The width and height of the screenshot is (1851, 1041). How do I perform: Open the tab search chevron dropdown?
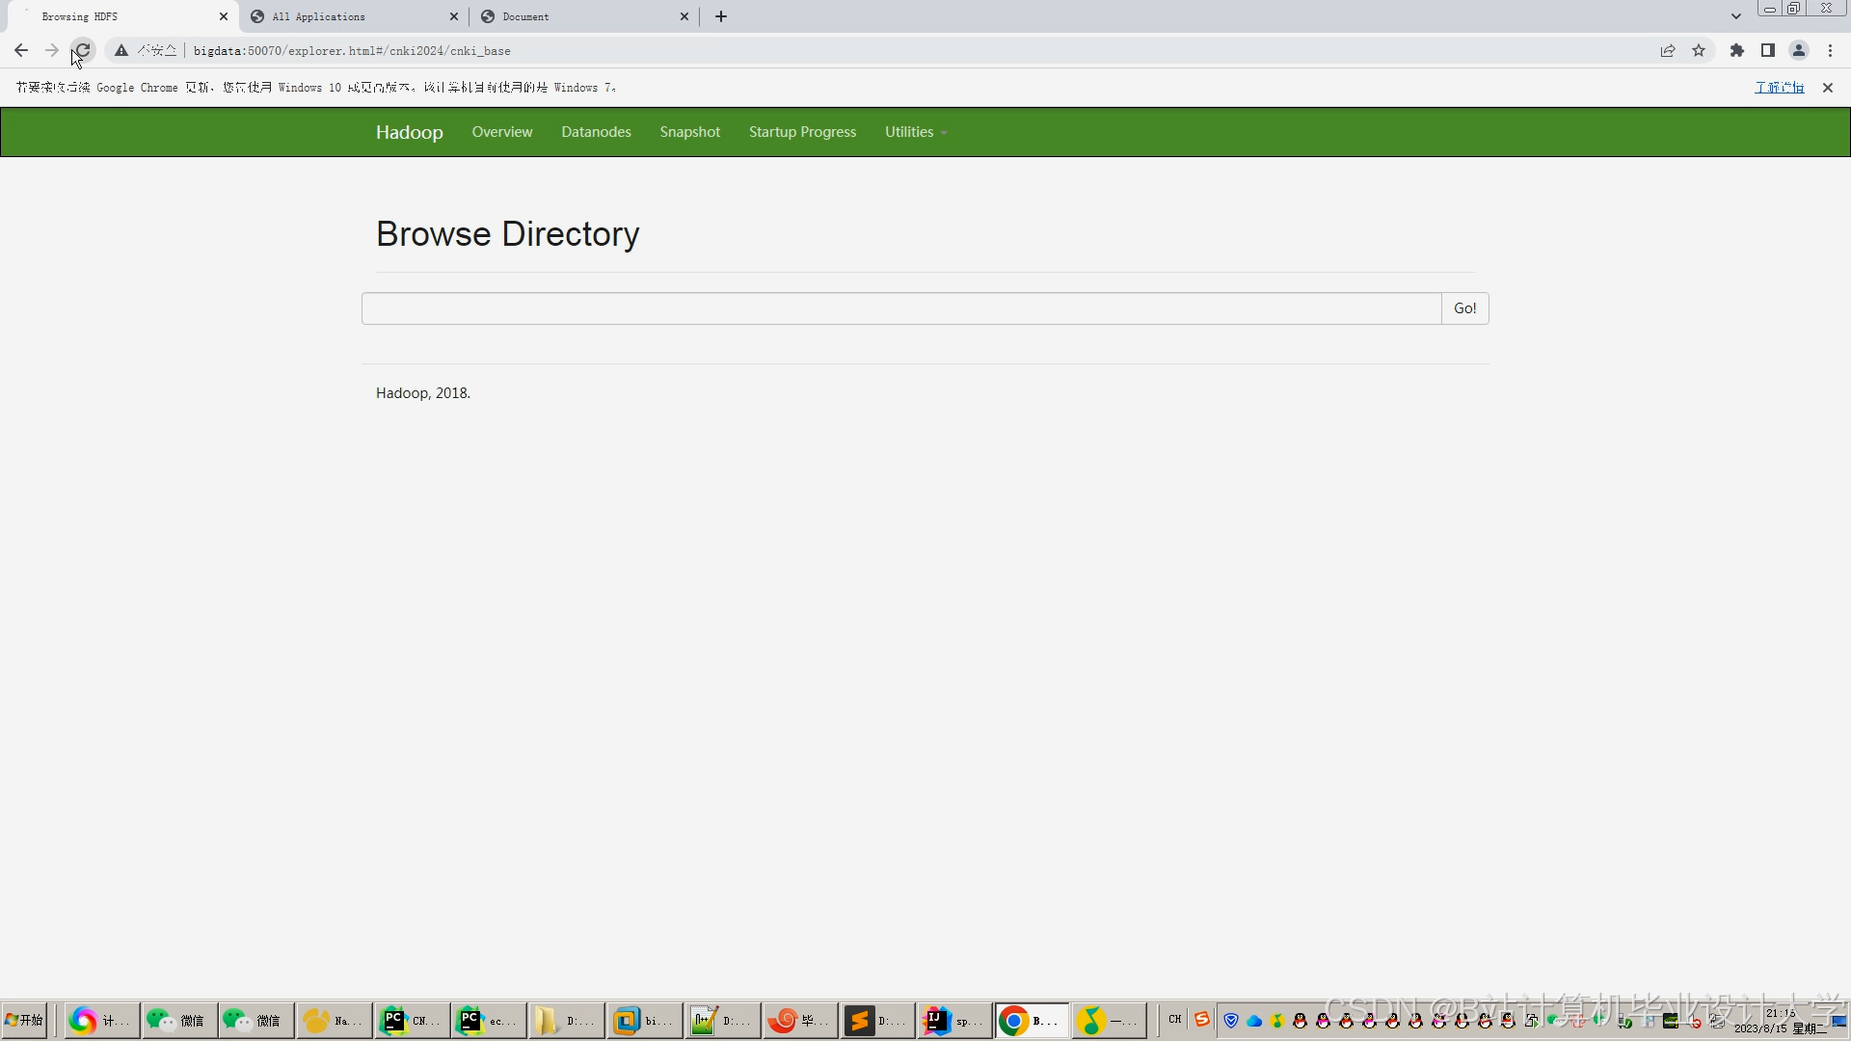(x=1735, y=16)
